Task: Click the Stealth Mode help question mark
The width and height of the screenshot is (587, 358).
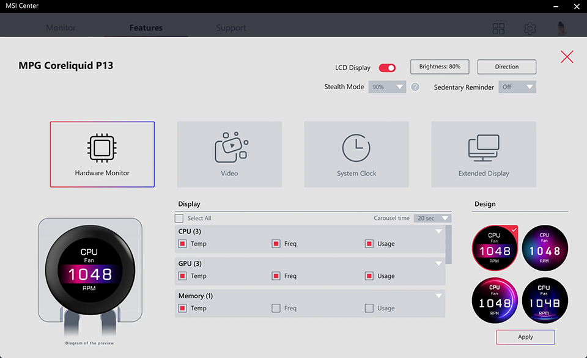Action: 415,87
